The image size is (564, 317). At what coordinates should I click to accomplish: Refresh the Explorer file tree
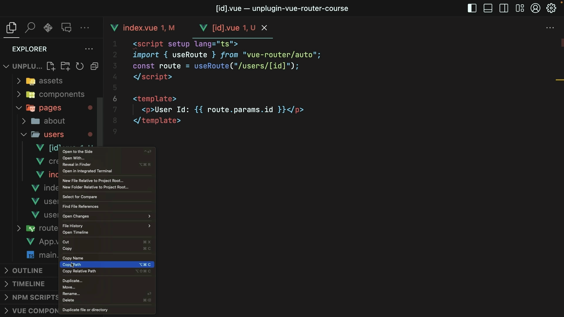(80, 66)
